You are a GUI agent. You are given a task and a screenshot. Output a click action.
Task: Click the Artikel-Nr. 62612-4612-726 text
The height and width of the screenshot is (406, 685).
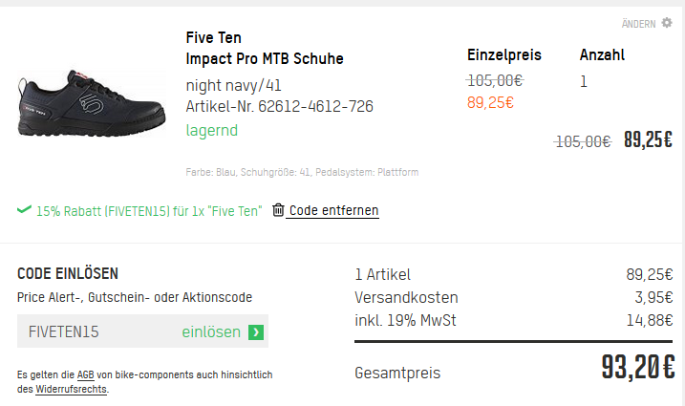[x=279, y=106]
